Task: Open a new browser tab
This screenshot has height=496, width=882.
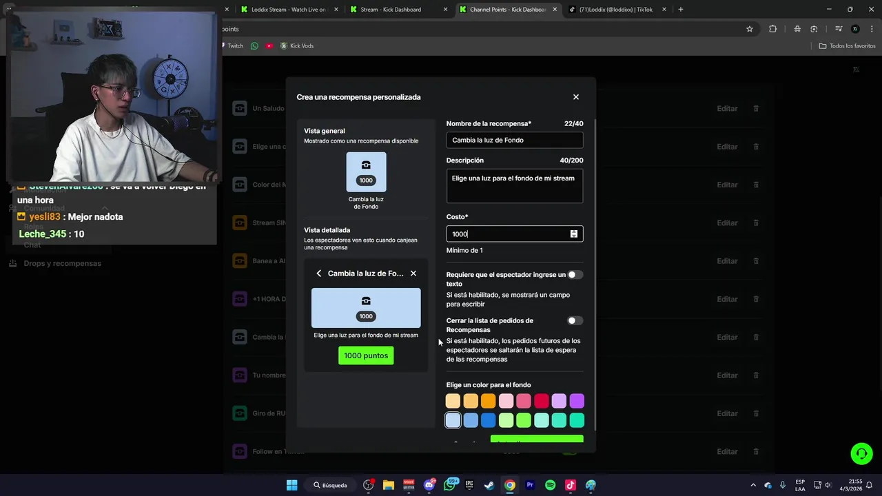Action: [681, 10]
